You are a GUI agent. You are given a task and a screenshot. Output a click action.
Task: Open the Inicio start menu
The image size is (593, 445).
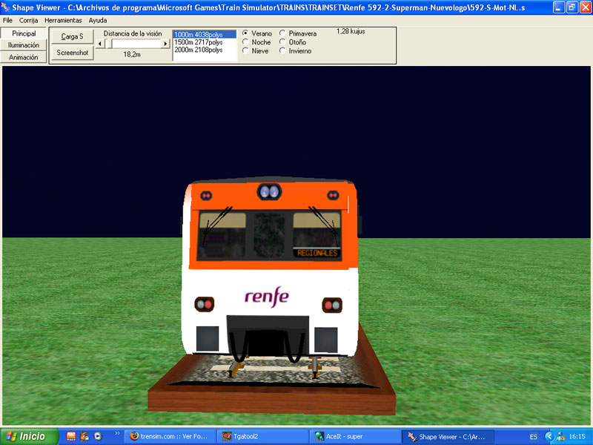click(x=24, y=437)
